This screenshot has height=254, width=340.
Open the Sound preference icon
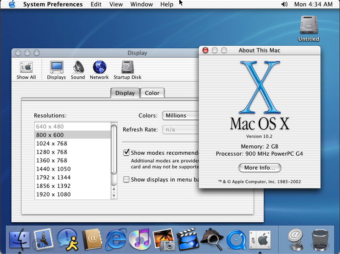pos(78,70)
